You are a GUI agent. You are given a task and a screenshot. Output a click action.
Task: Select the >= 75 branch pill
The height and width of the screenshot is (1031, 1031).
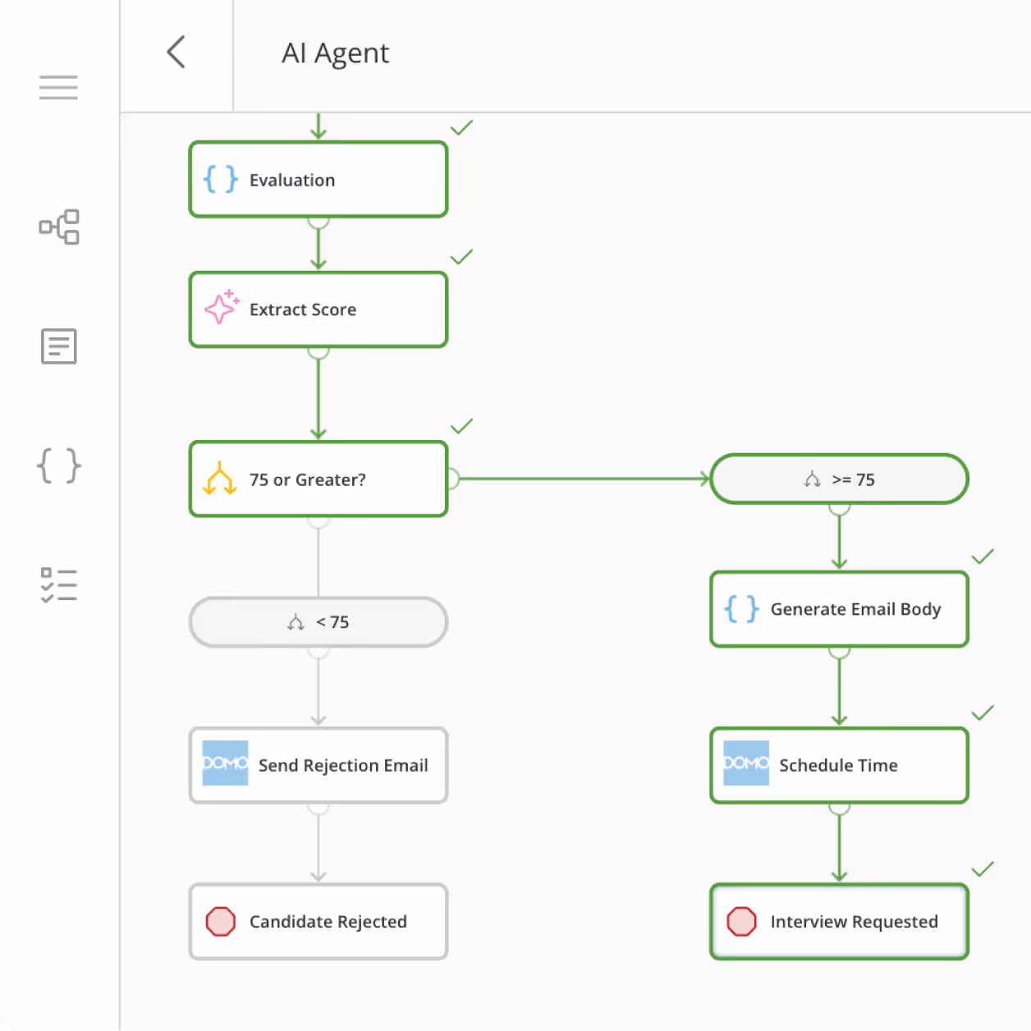click(x=839, y=479)
